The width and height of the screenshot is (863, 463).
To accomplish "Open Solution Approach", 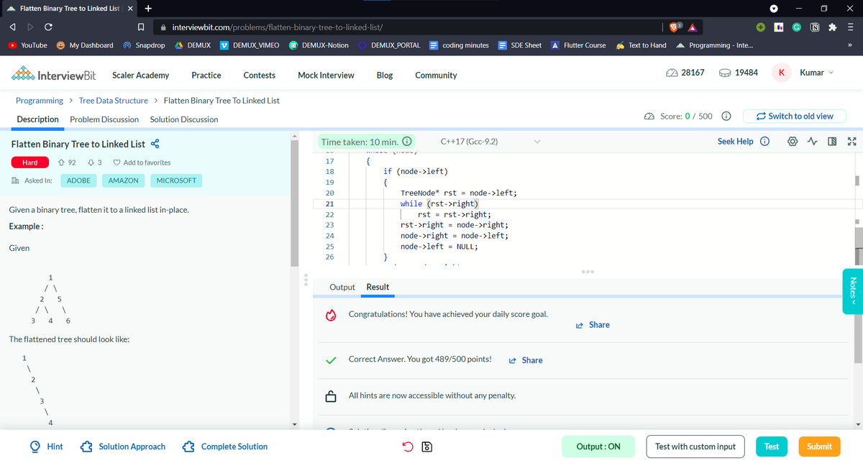I will (124, 446).
